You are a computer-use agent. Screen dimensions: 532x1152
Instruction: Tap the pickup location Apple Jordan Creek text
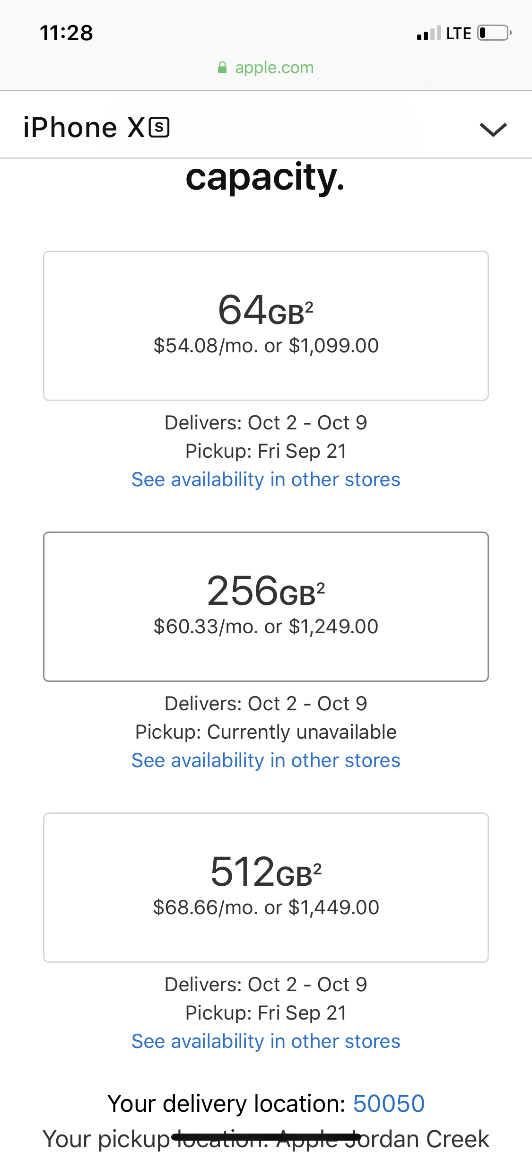pyautogui.click(x=383, y=1140)
